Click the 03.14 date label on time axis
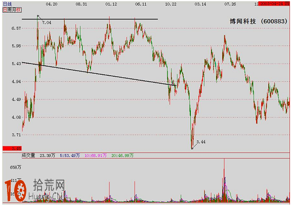 [x=200, y=4]
